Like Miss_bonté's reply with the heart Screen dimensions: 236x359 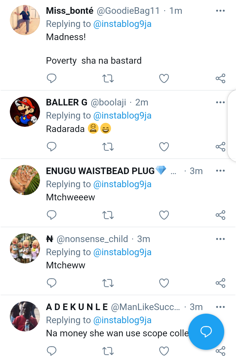(x=164, y=79)
